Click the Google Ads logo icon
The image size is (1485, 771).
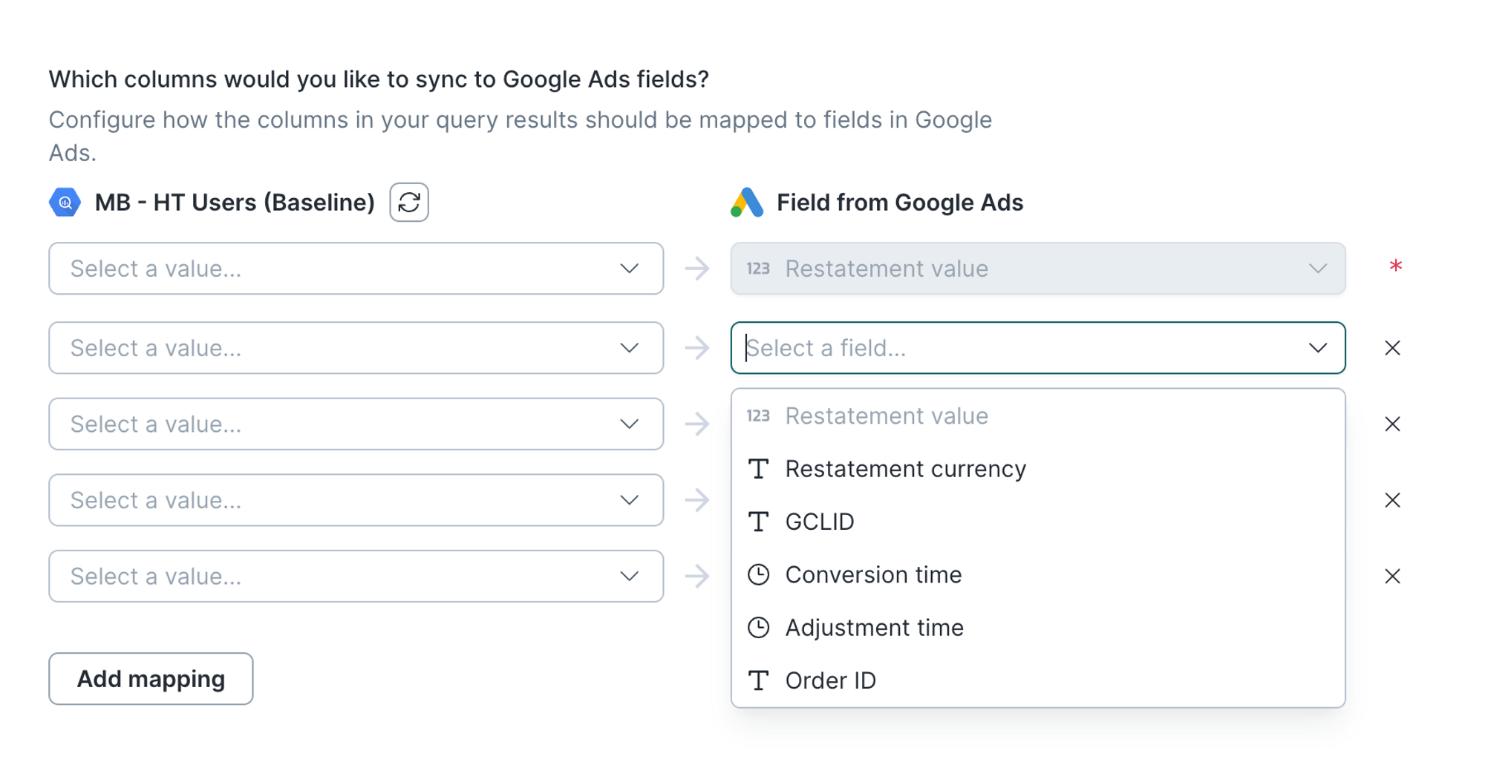[x=747, y=202]
